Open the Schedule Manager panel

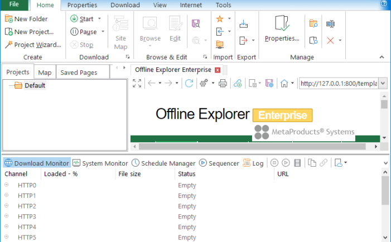[163, 163]
